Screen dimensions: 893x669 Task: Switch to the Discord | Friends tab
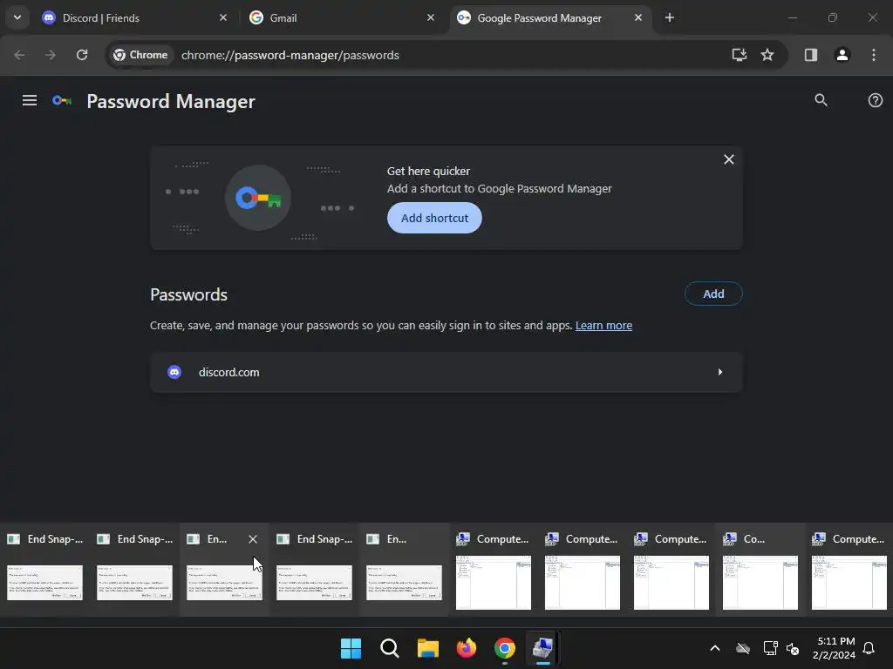point(134,17)
